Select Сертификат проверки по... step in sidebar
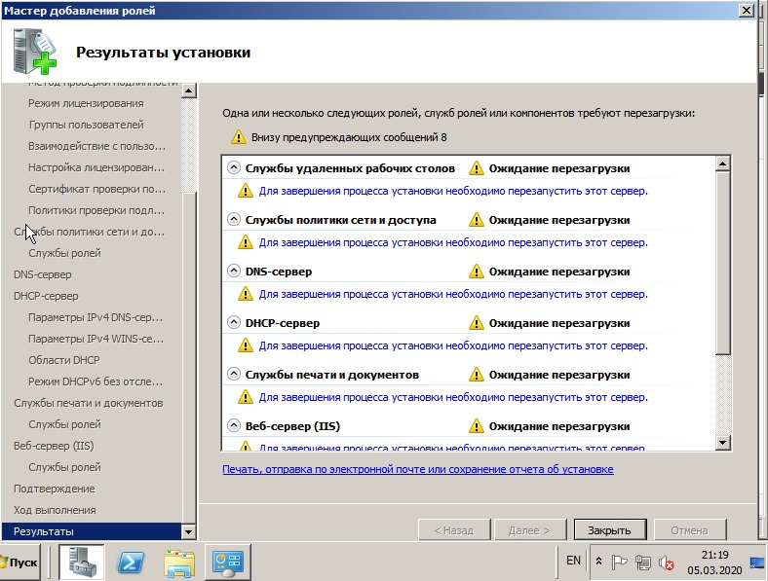The height and width of the screenshot is (581, 768). 97,189
